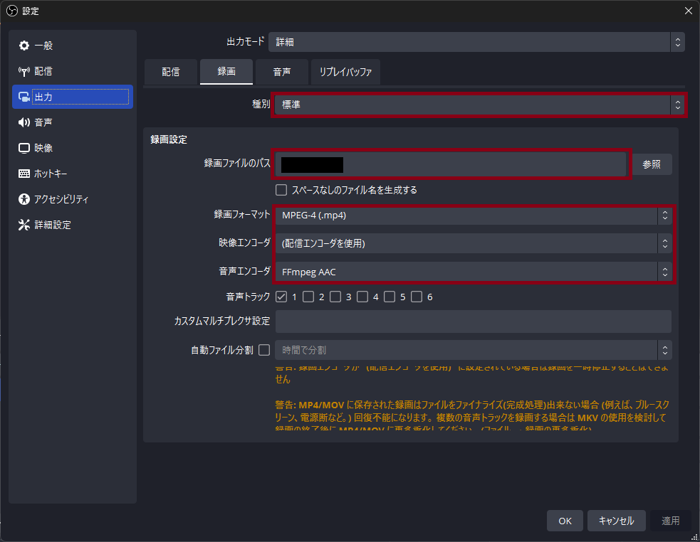Check audio track 2 checkbox
The image size is (700, 542).
[x=308, y=297]
